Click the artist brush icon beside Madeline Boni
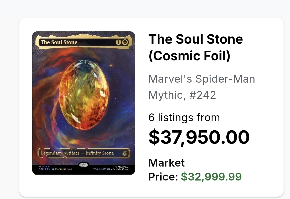This screenshot has width=290, height=199. pos(53,169)
